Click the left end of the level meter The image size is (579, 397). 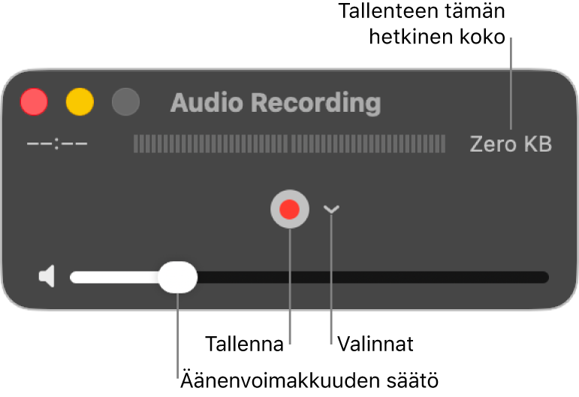click(x=135, y=143)
